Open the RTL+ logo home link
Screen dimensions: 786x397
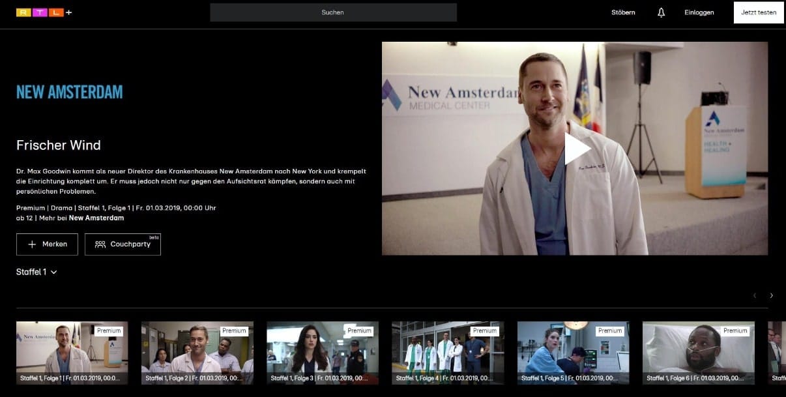click(x=44, y=12)
